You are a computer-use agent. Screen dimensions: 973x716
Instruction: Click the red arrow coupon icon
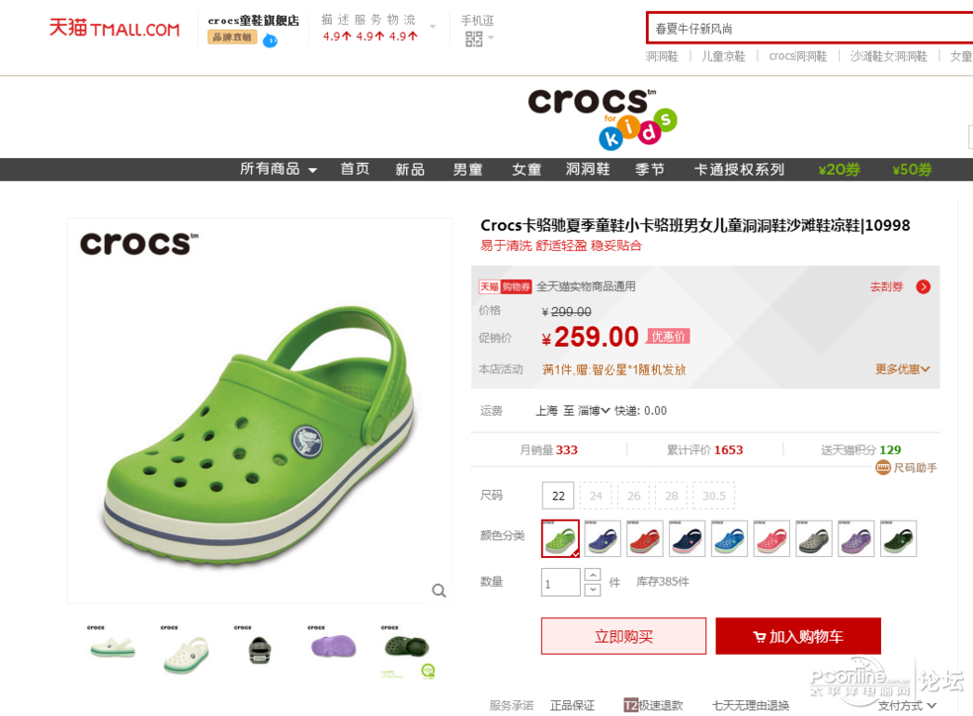924,286
